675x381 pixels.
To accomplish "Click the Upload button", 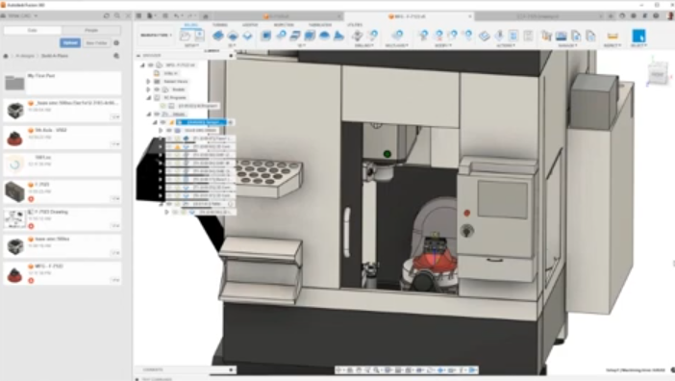I will 70,43.
